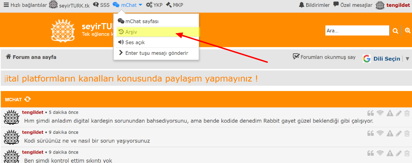412x163 pixels.
Task: Collapse the mChat dropdown in the top bar
Action: click(x=127, y=5)
